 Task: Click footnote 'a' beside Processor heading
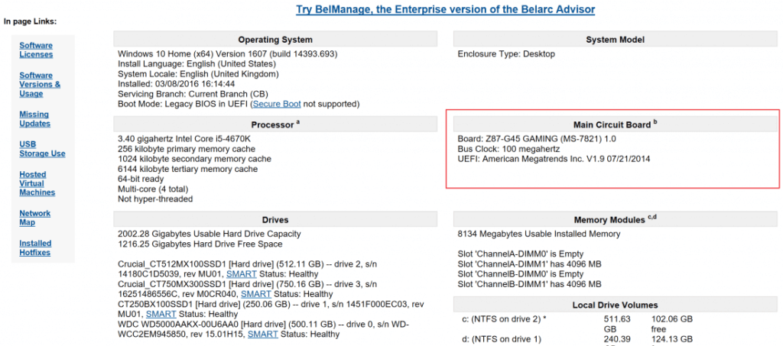[297, 121]
